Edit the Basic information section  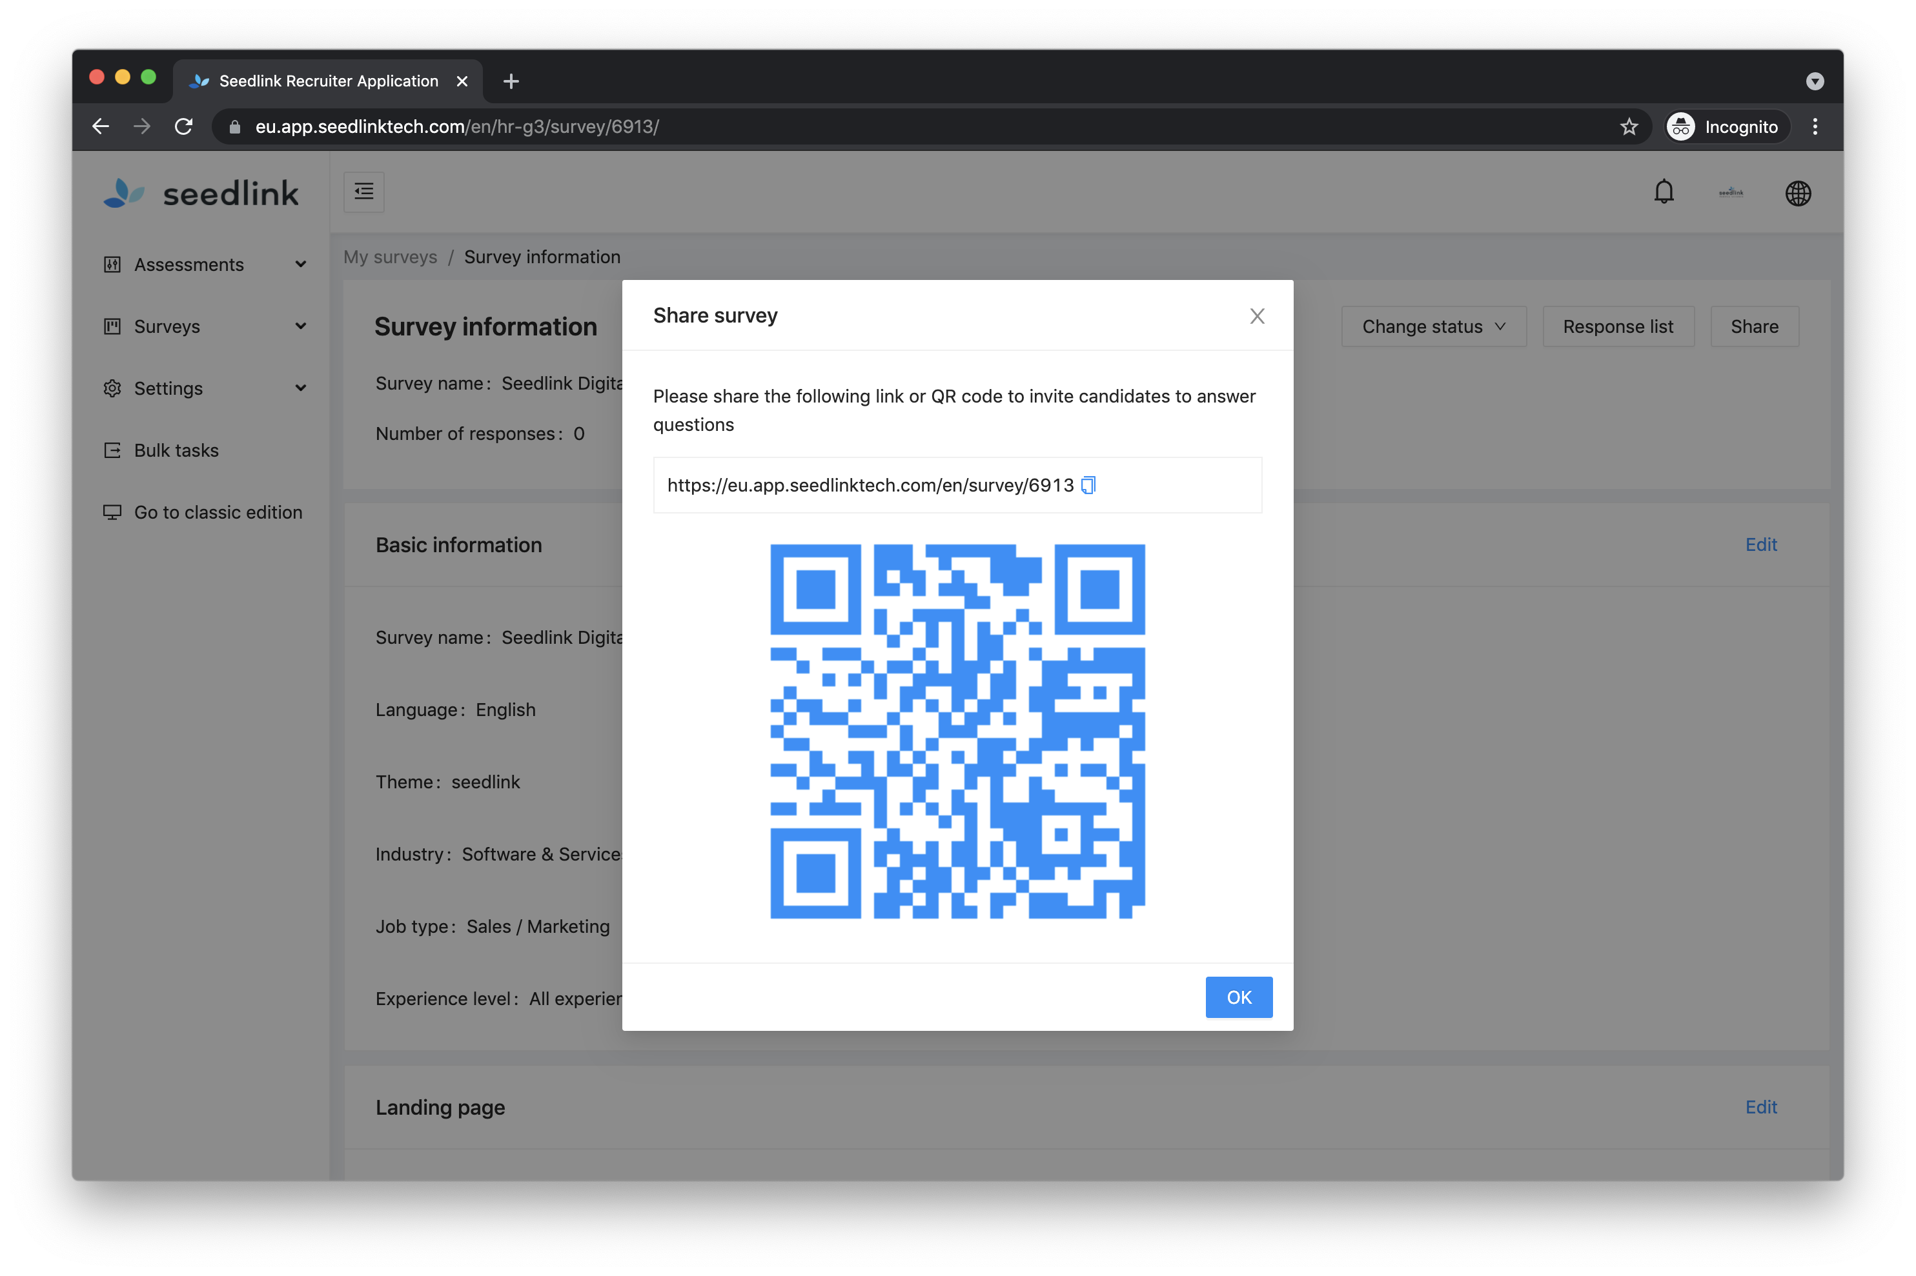pyautogui.click(x=1760, y=544)
